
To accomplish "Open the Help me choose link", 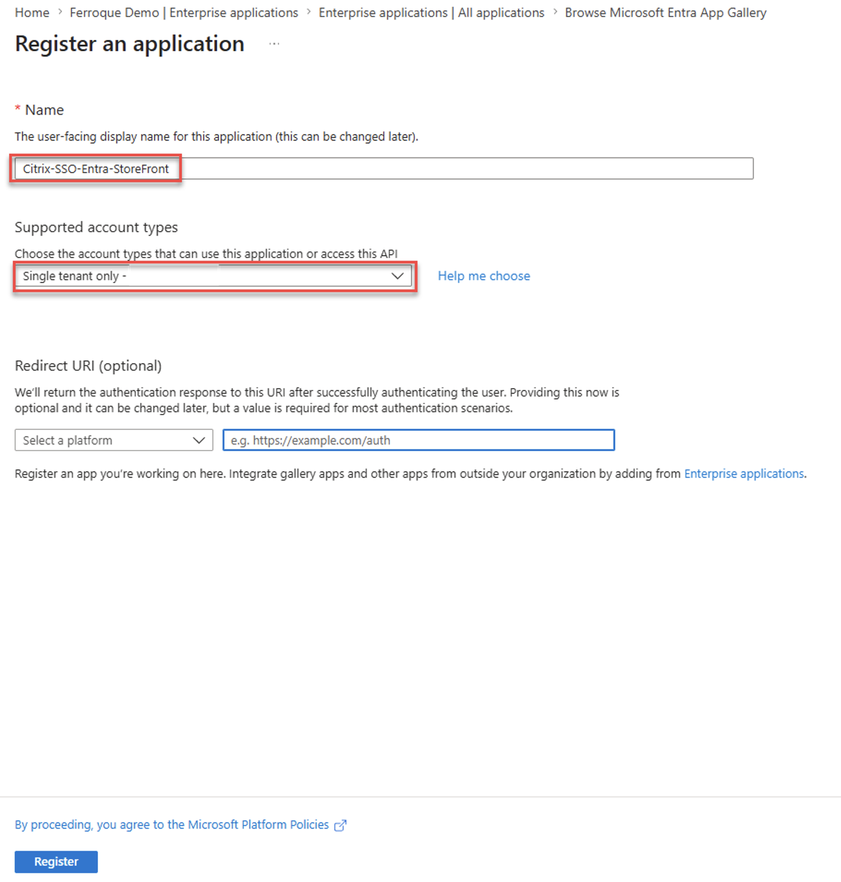I will [484, 276].
